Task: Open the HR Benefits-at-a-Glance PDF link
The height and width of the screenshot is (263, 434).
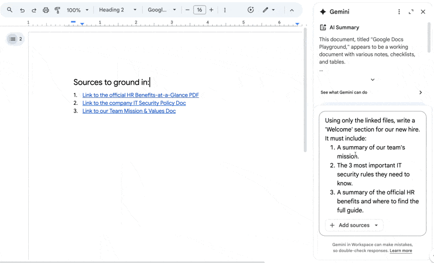Action: (141, 95)
